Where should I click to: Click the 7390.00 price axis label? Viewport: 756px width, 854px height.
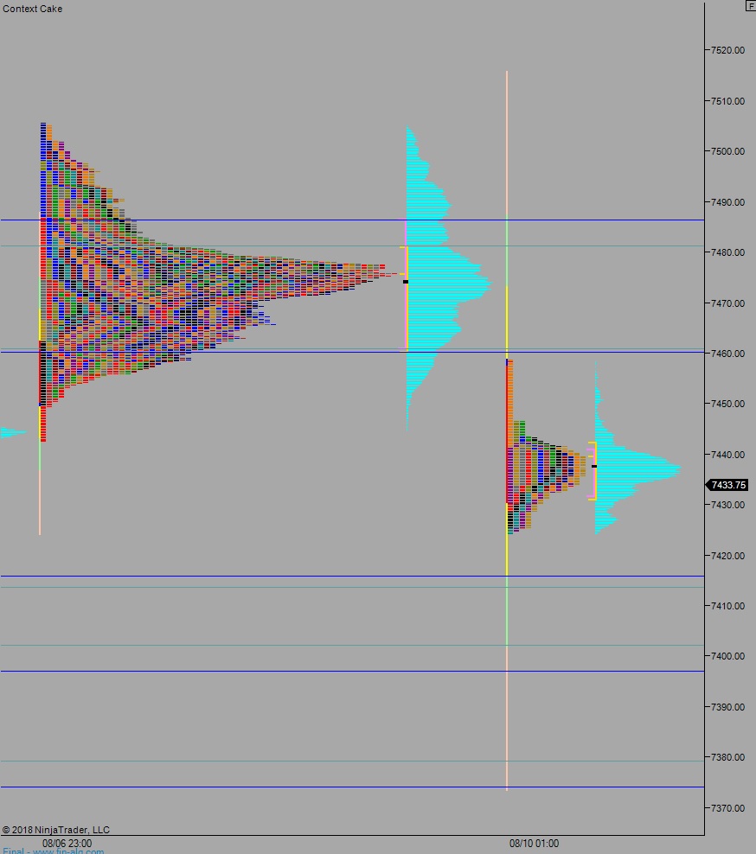click(x=727, y=707)
